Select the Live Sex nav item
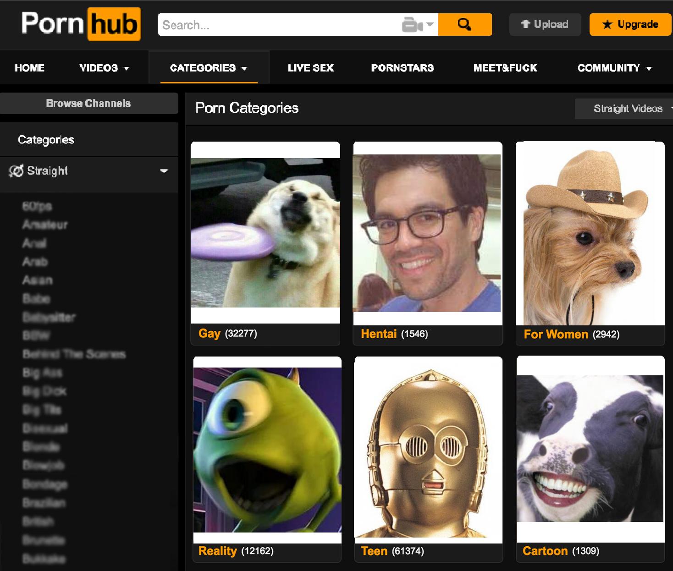 [x=310, y=68]
